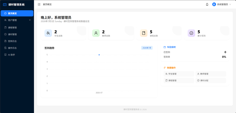Click the 课程管理 book icon in sidebar
Image resolution: width=236 pixels, height=113 pixels.
tap(5, 27)
